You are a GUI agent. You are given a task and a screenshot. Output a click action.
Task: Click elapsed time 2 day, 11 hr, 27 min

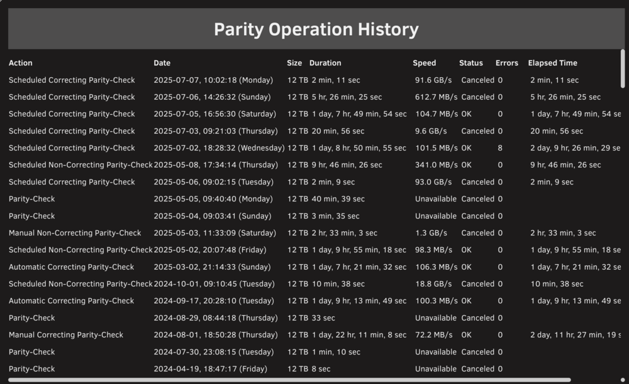576,335
